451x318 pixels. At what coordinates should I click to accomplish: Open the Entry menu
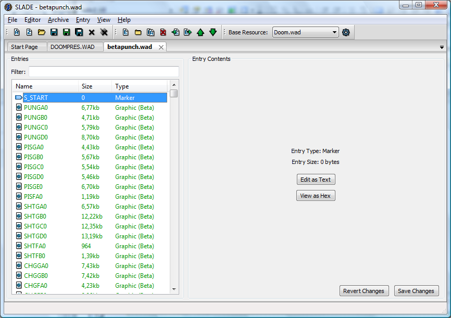pyautogui.click(x=83, y=20)
